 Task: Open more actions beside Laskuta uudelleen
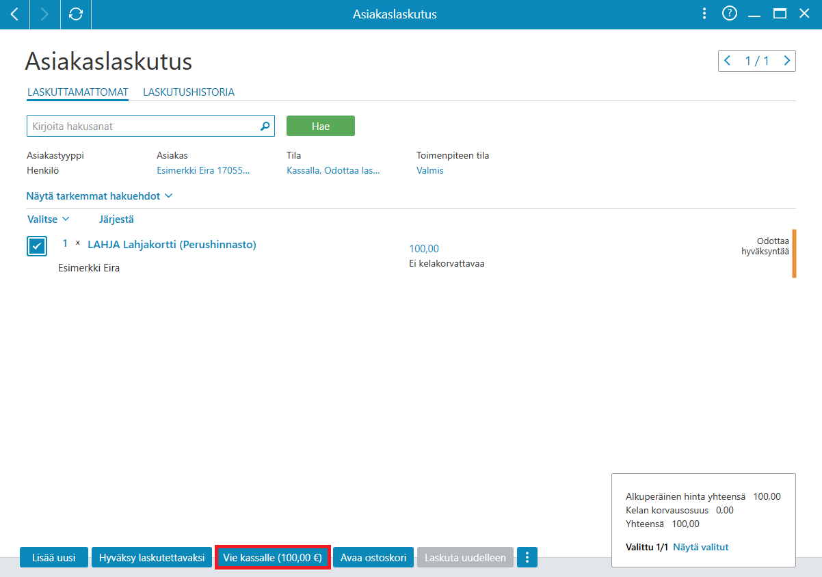[527, 557]
